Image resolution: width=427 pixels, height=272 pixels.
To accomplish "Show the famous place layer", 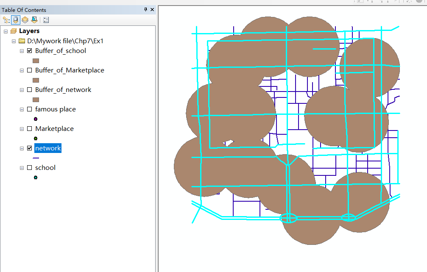I will [x=30, y=109].
